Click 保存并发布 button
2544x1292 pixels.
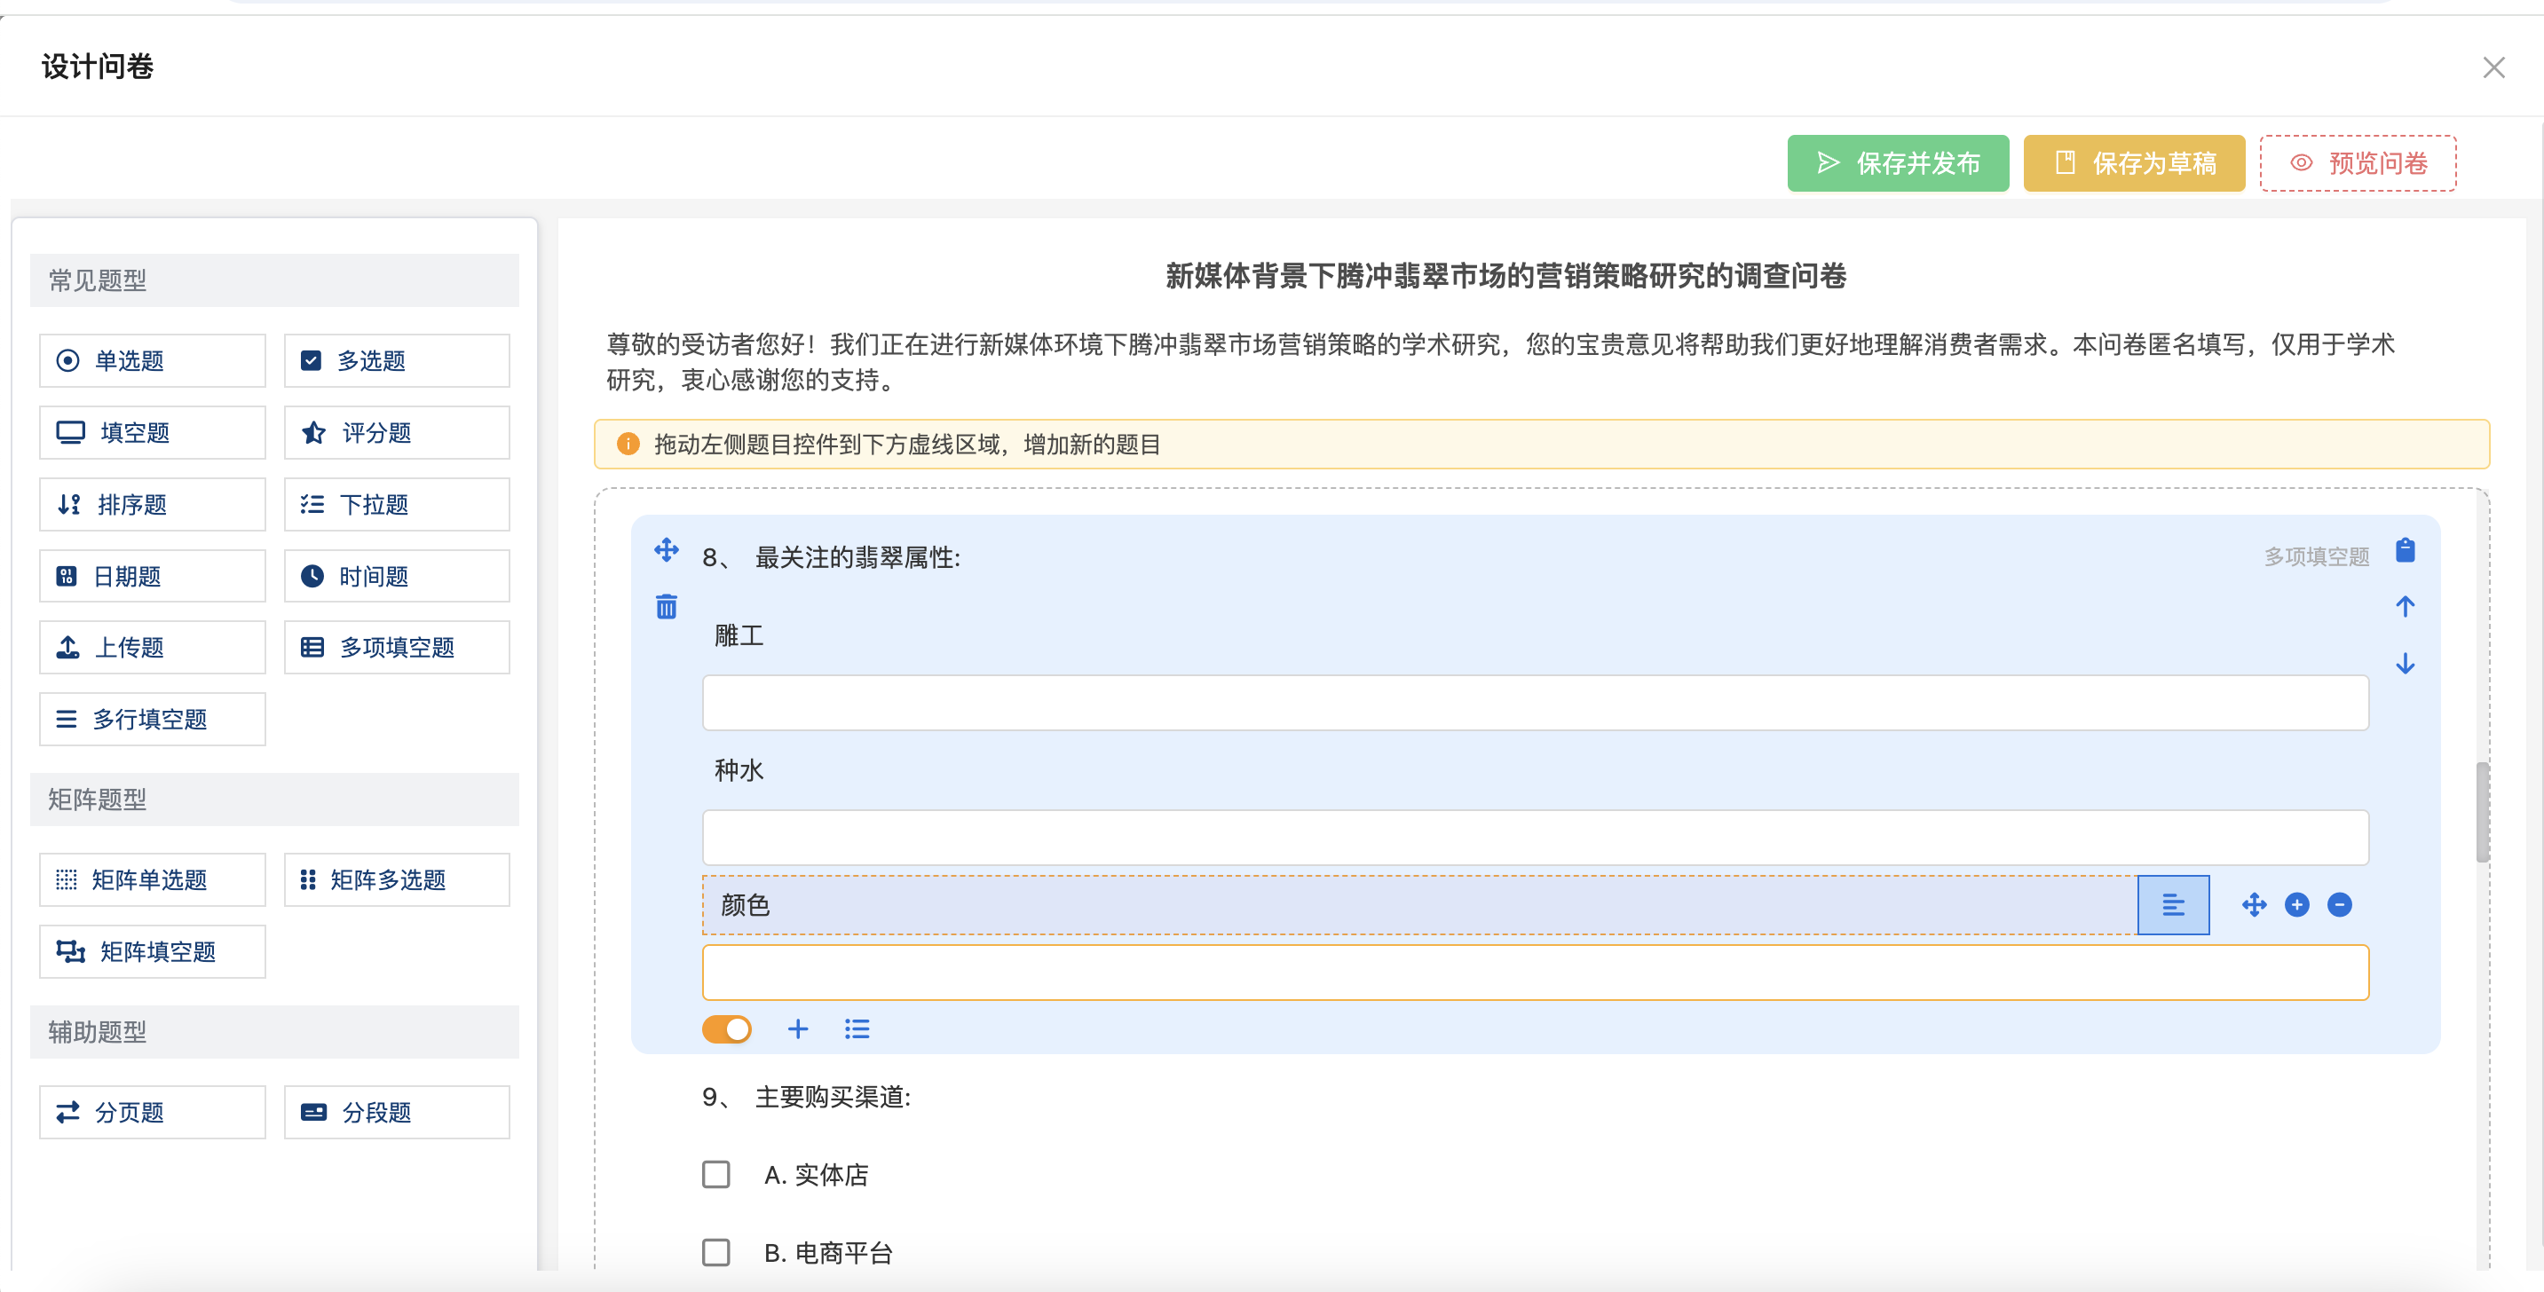point(1897,163)
